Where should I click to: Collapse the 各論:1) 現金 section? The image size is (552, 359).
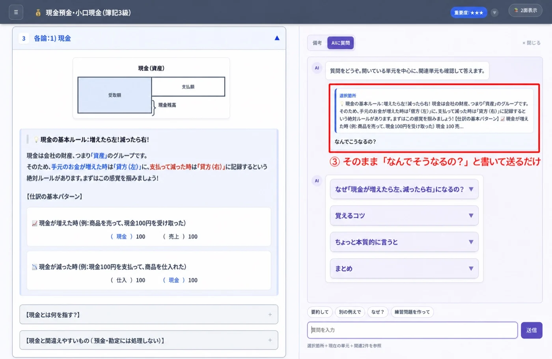pos(277,38)
